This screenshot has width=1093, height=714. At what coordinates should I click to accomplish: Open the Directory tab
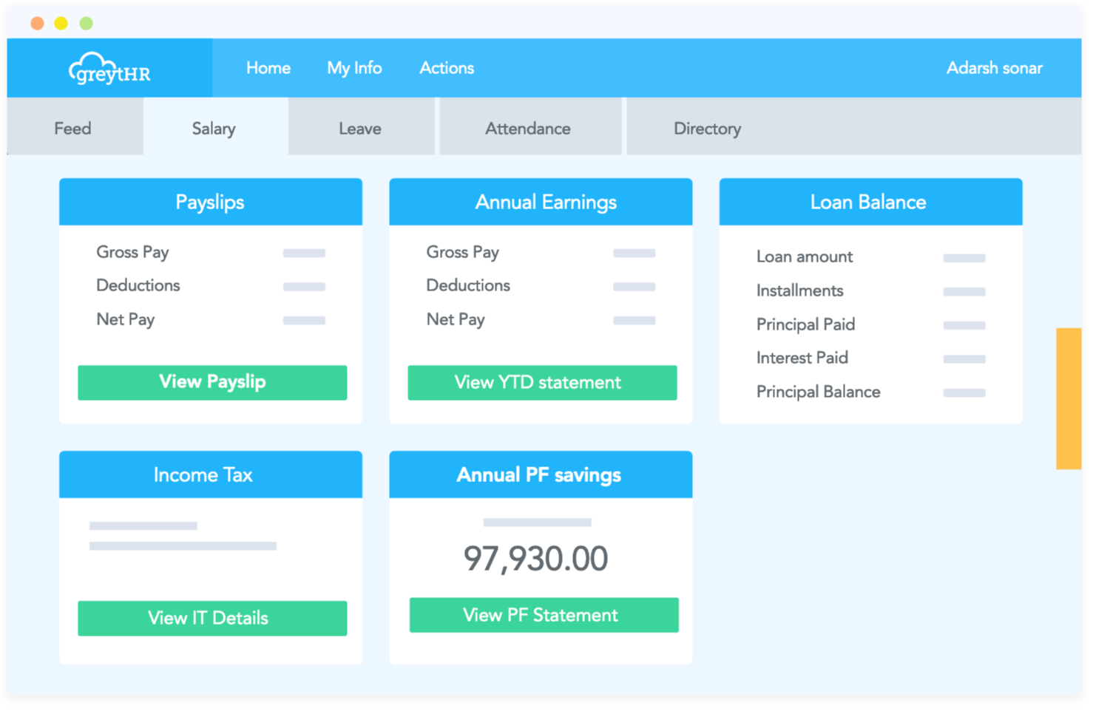706,128
